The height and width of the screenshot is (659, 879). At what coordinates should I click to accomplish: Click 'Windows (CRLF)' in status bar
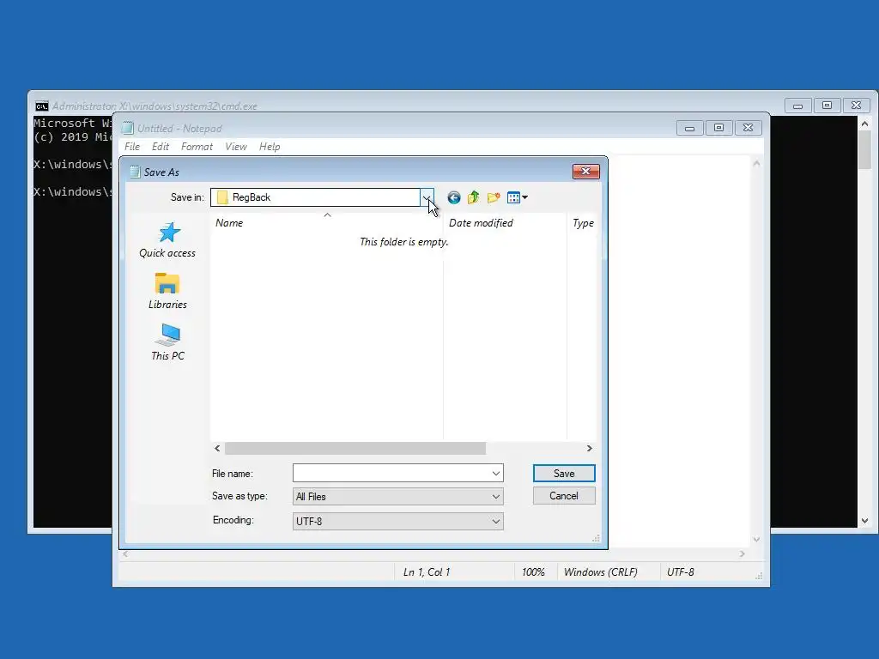point(600,572)
